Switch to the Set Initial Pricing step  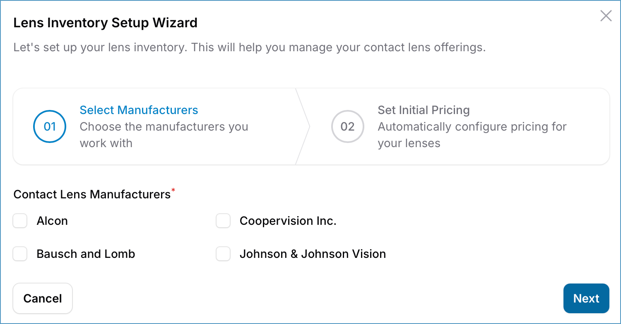tap(424, 110)
